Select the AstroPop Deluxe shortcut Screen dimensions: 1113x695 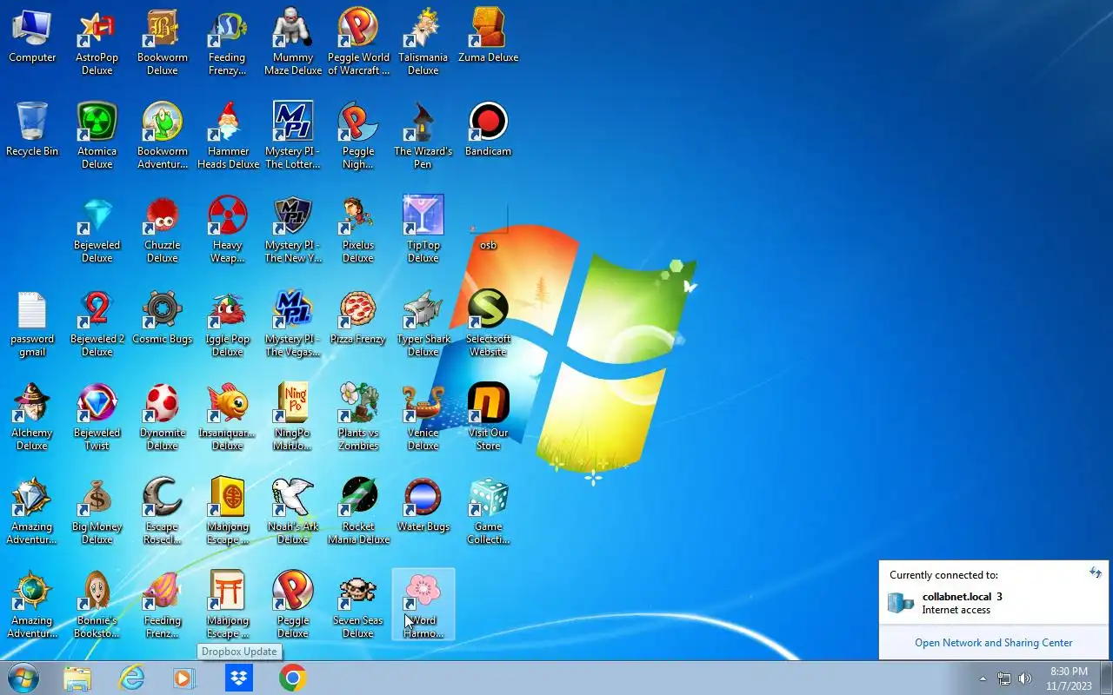pos(97,42)
